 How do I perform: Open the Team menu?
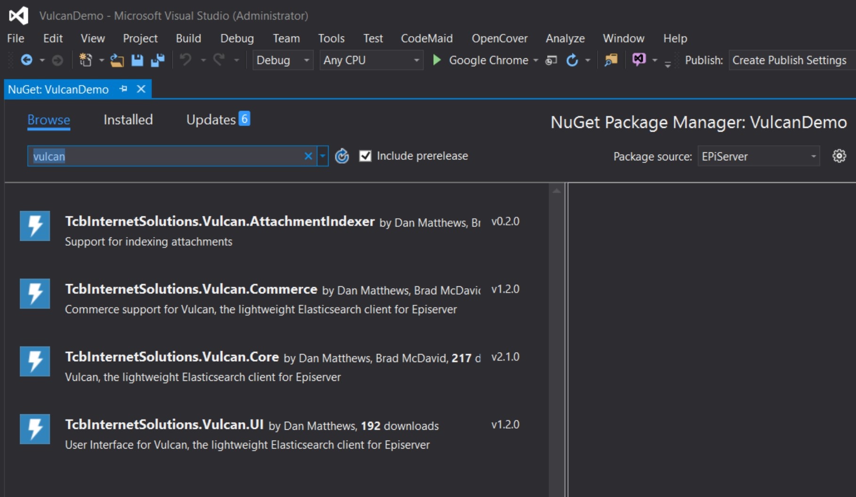pos(286,38)
